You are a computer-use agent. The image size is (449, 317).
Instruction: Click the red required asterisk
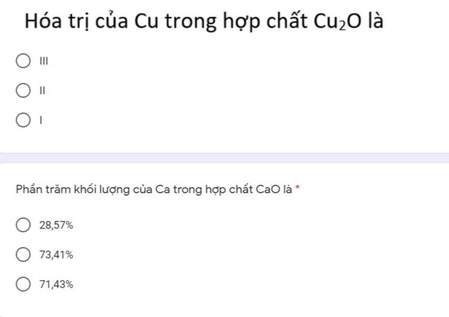(x=298, y=188)
